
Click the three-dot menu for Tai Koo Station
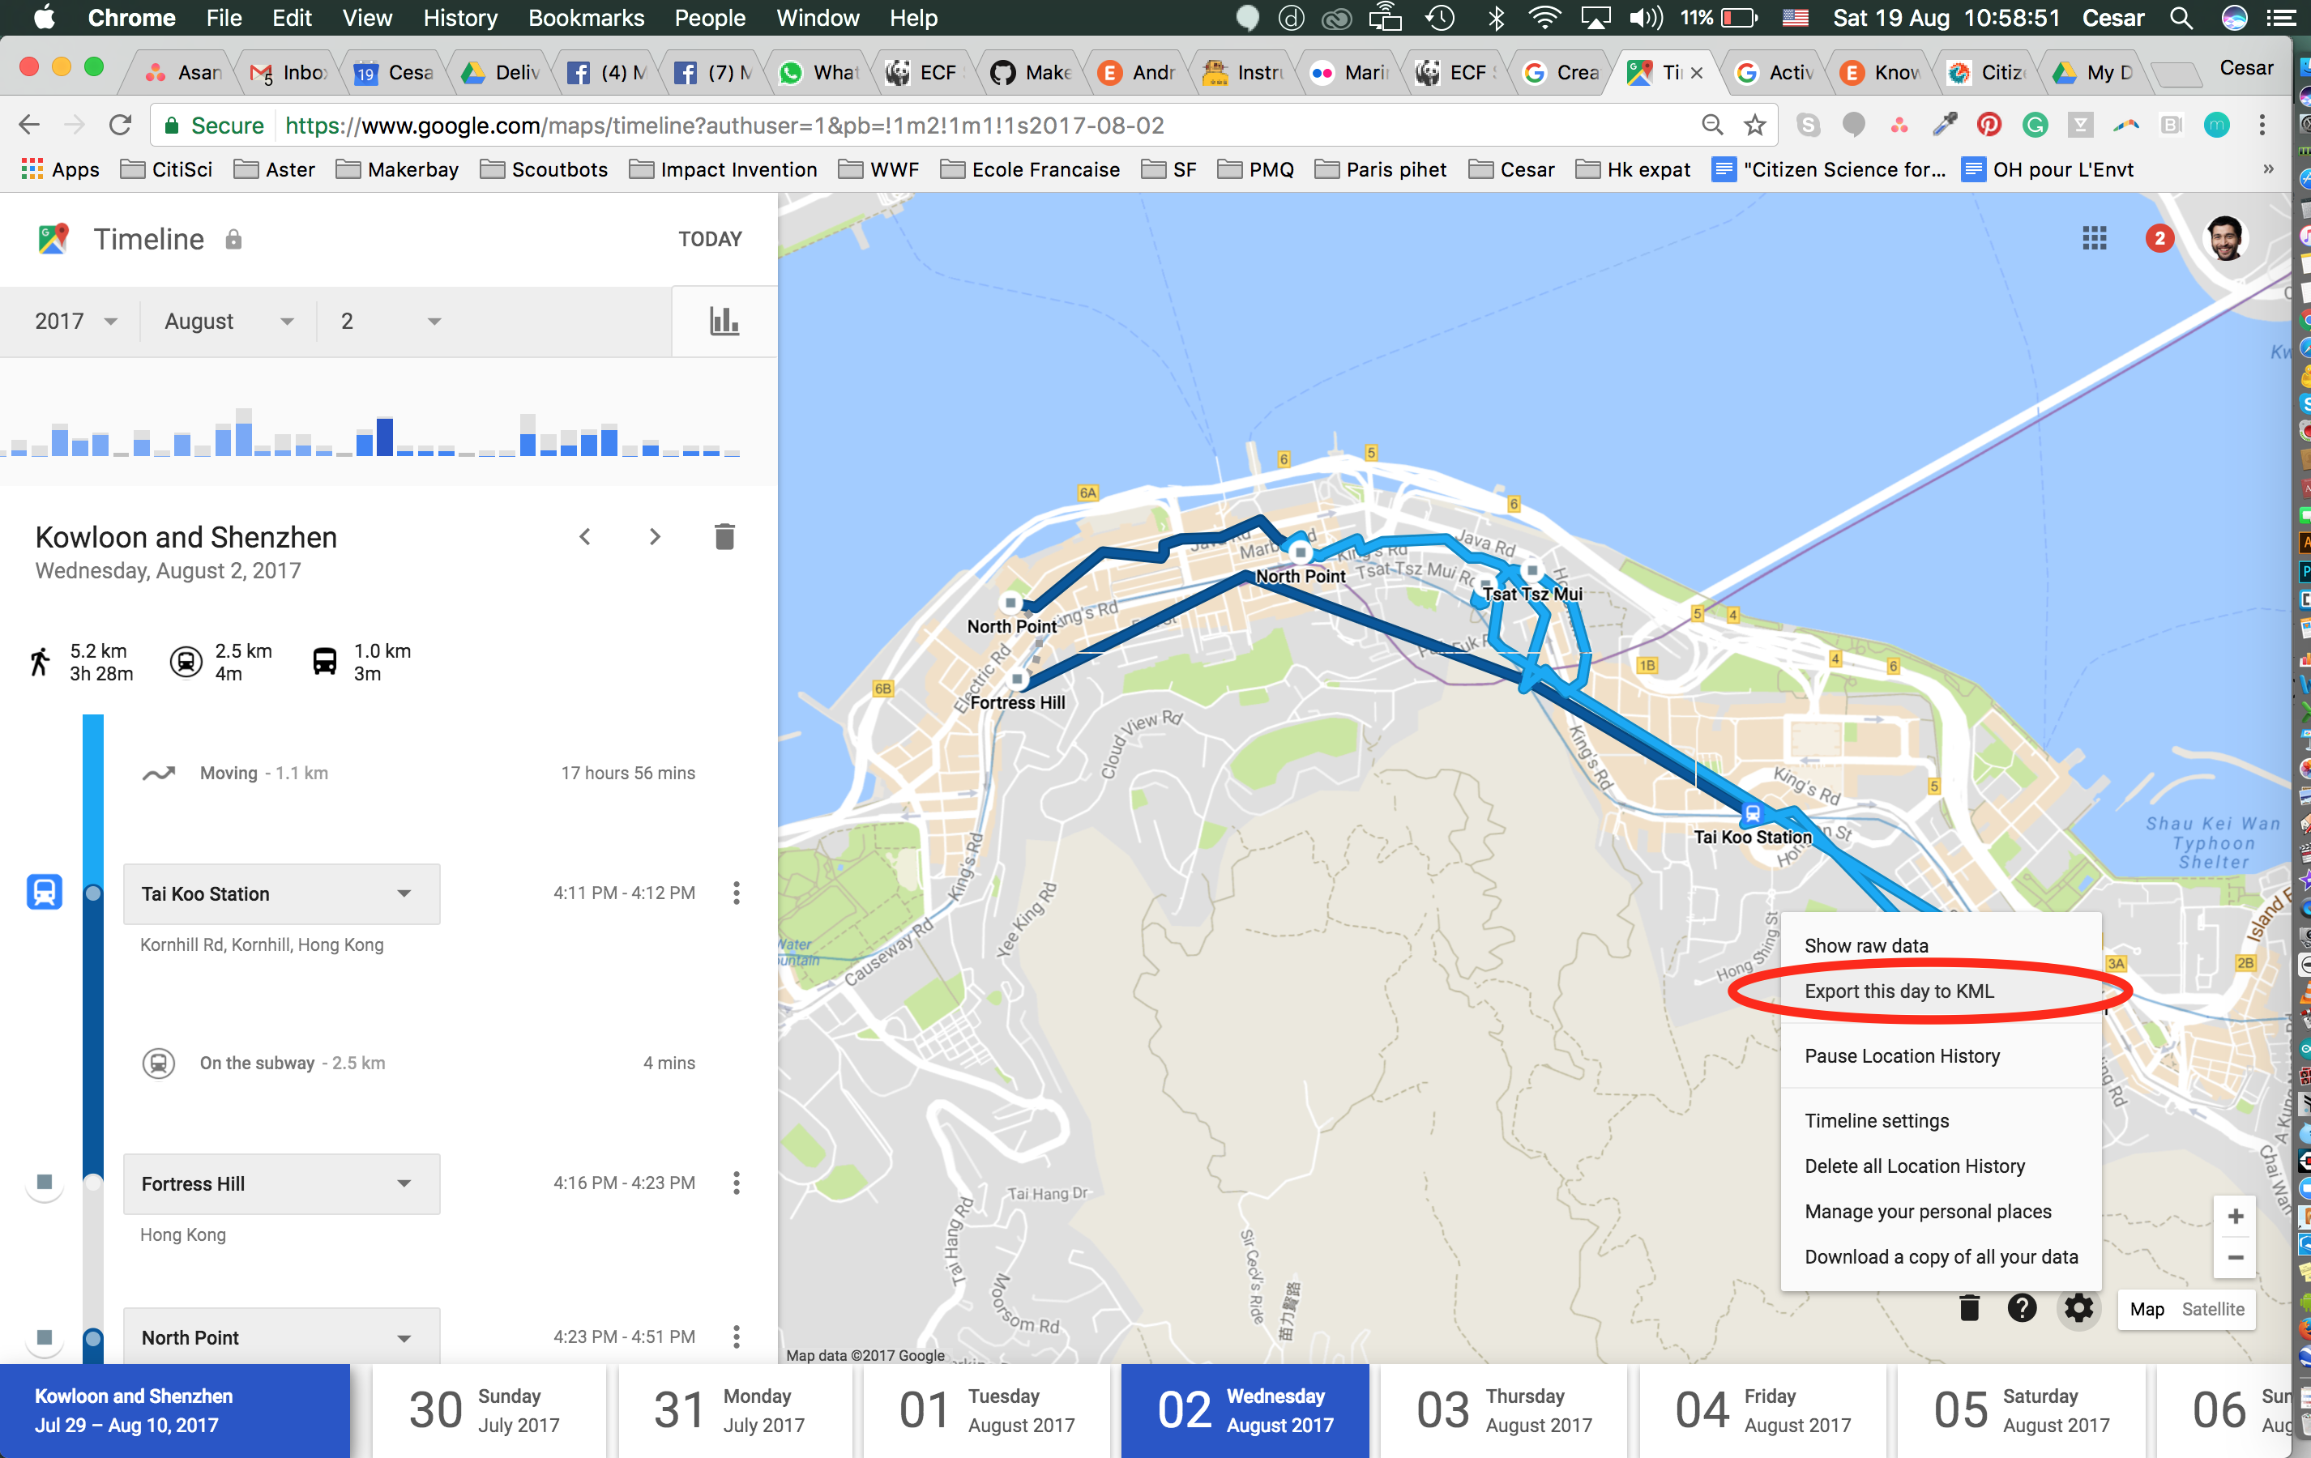point(736,892)
